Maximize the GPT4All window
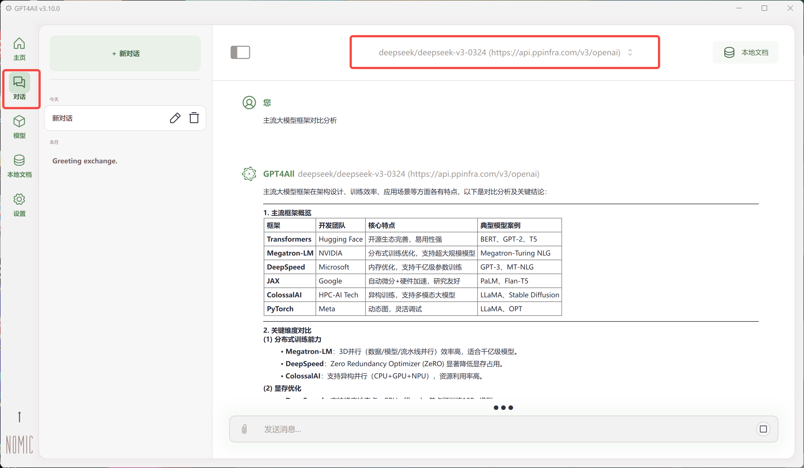This screenshot has width=804, height=468. [x=764, y=8]
